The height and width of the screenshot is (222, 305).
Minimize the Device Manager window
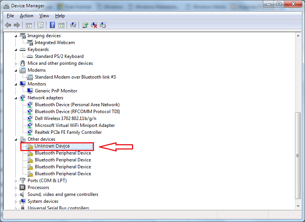(x=269, y=4)
